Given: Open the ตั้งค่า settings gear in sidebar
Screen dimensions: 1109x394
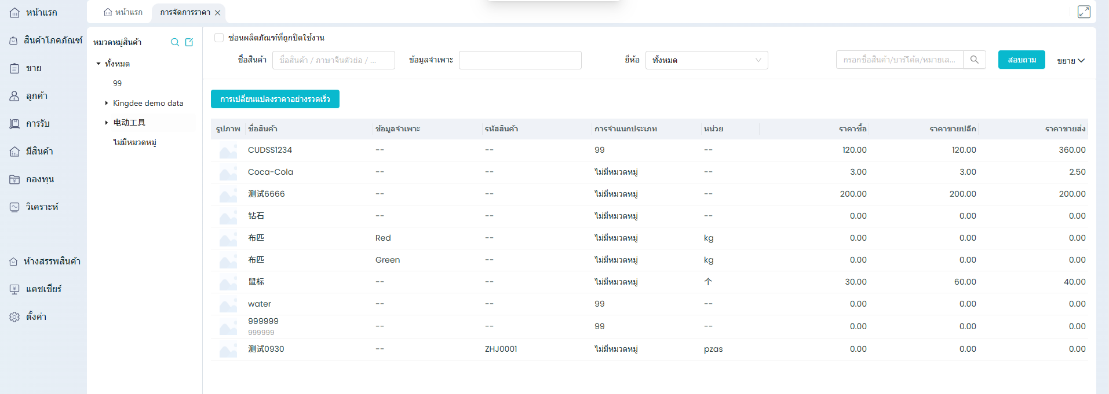Looking at the screenshot, I should click(14, 317).
